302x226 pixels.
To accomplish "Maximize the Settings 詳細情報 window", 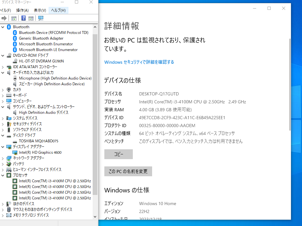I will click(269, 8).
